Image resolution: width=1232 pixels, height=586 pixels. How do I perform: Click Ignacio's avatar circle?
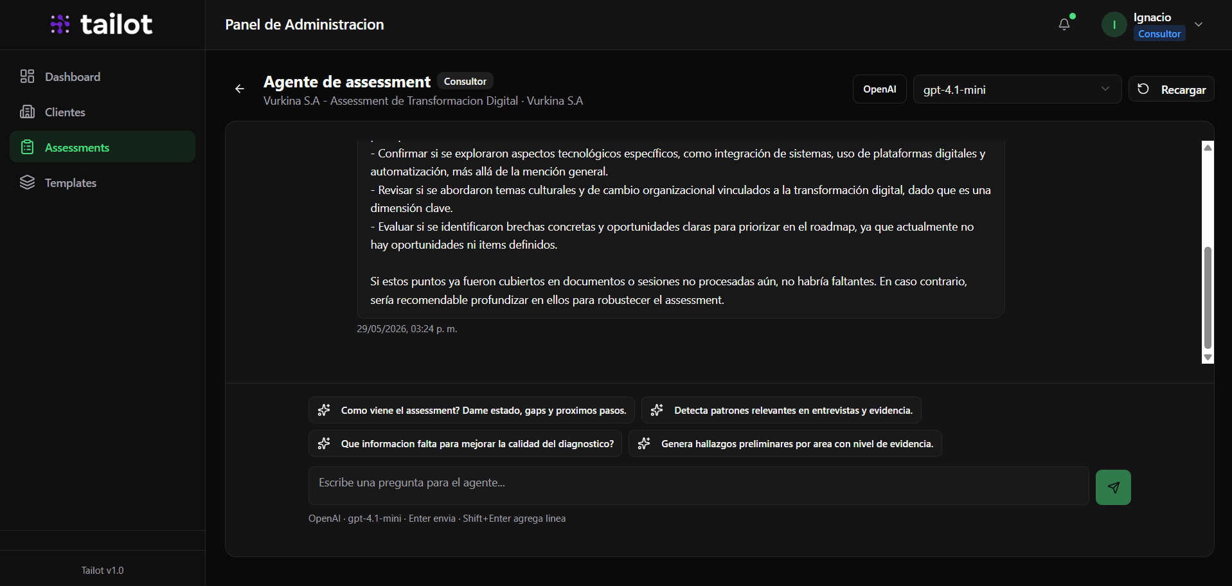coord(1114,24)
